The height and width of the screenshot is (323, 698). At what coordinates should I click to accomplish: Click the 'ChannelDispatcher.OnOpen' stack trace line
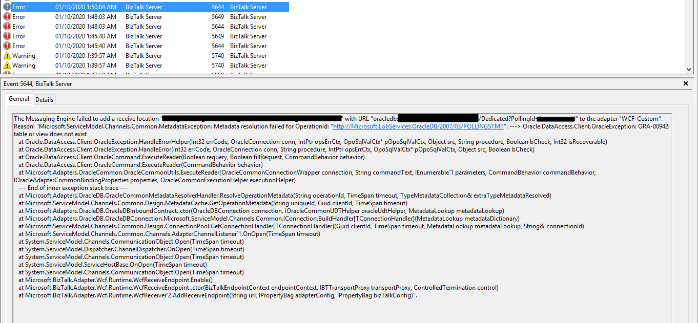(x=131, y=249)
